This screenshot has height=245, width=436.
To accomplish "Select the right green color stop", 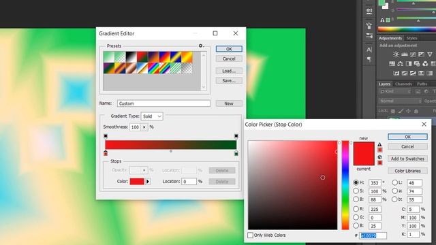I will tap(236, 153).
